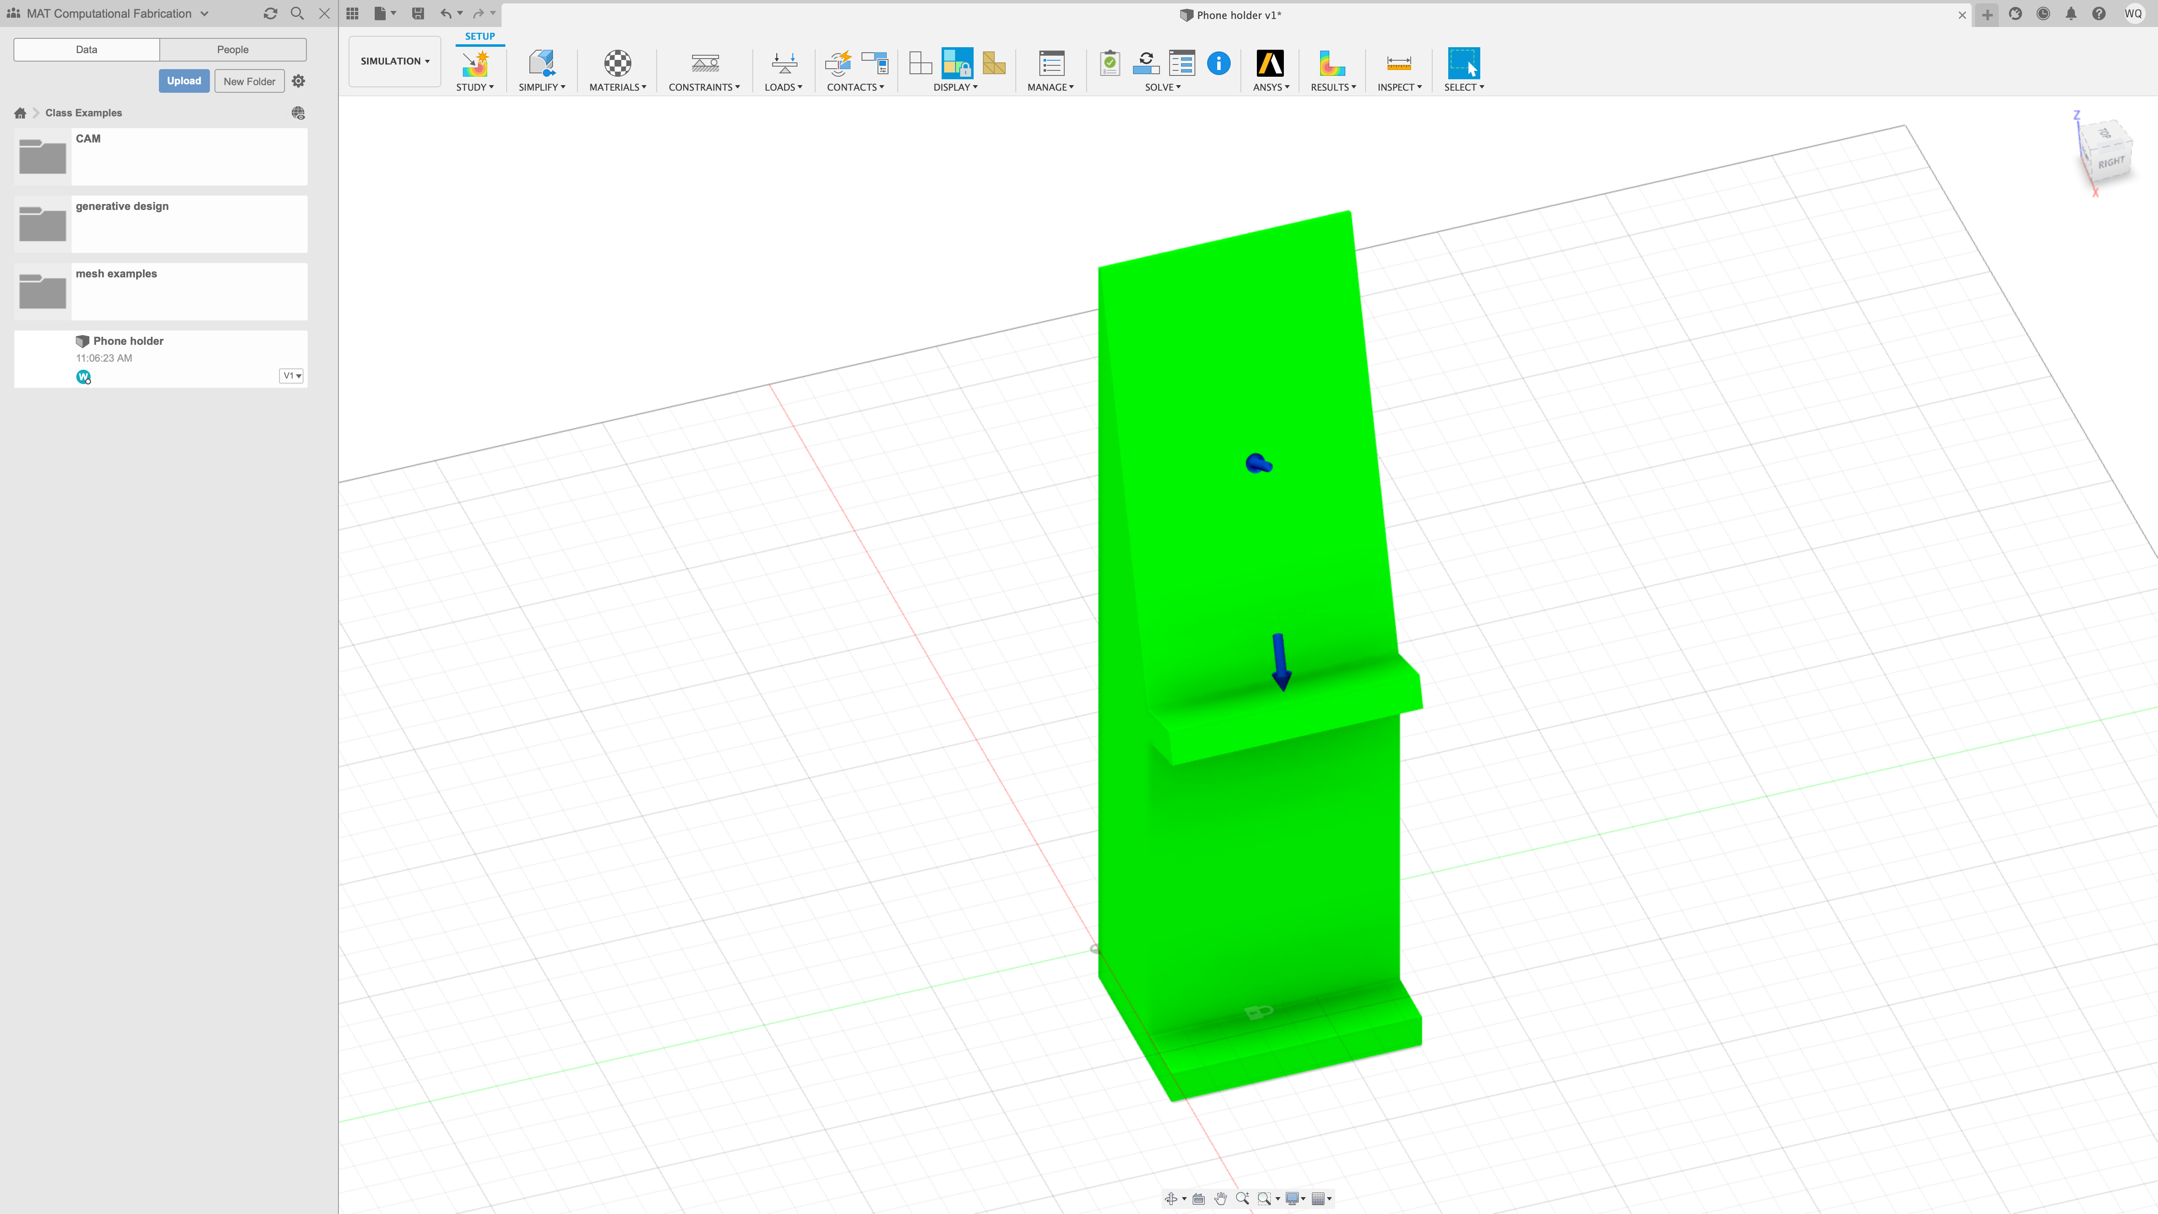The width and height of the screenshot is (2158, 1214).
Task: Switch to the Data tab
Action: point(86,49)
